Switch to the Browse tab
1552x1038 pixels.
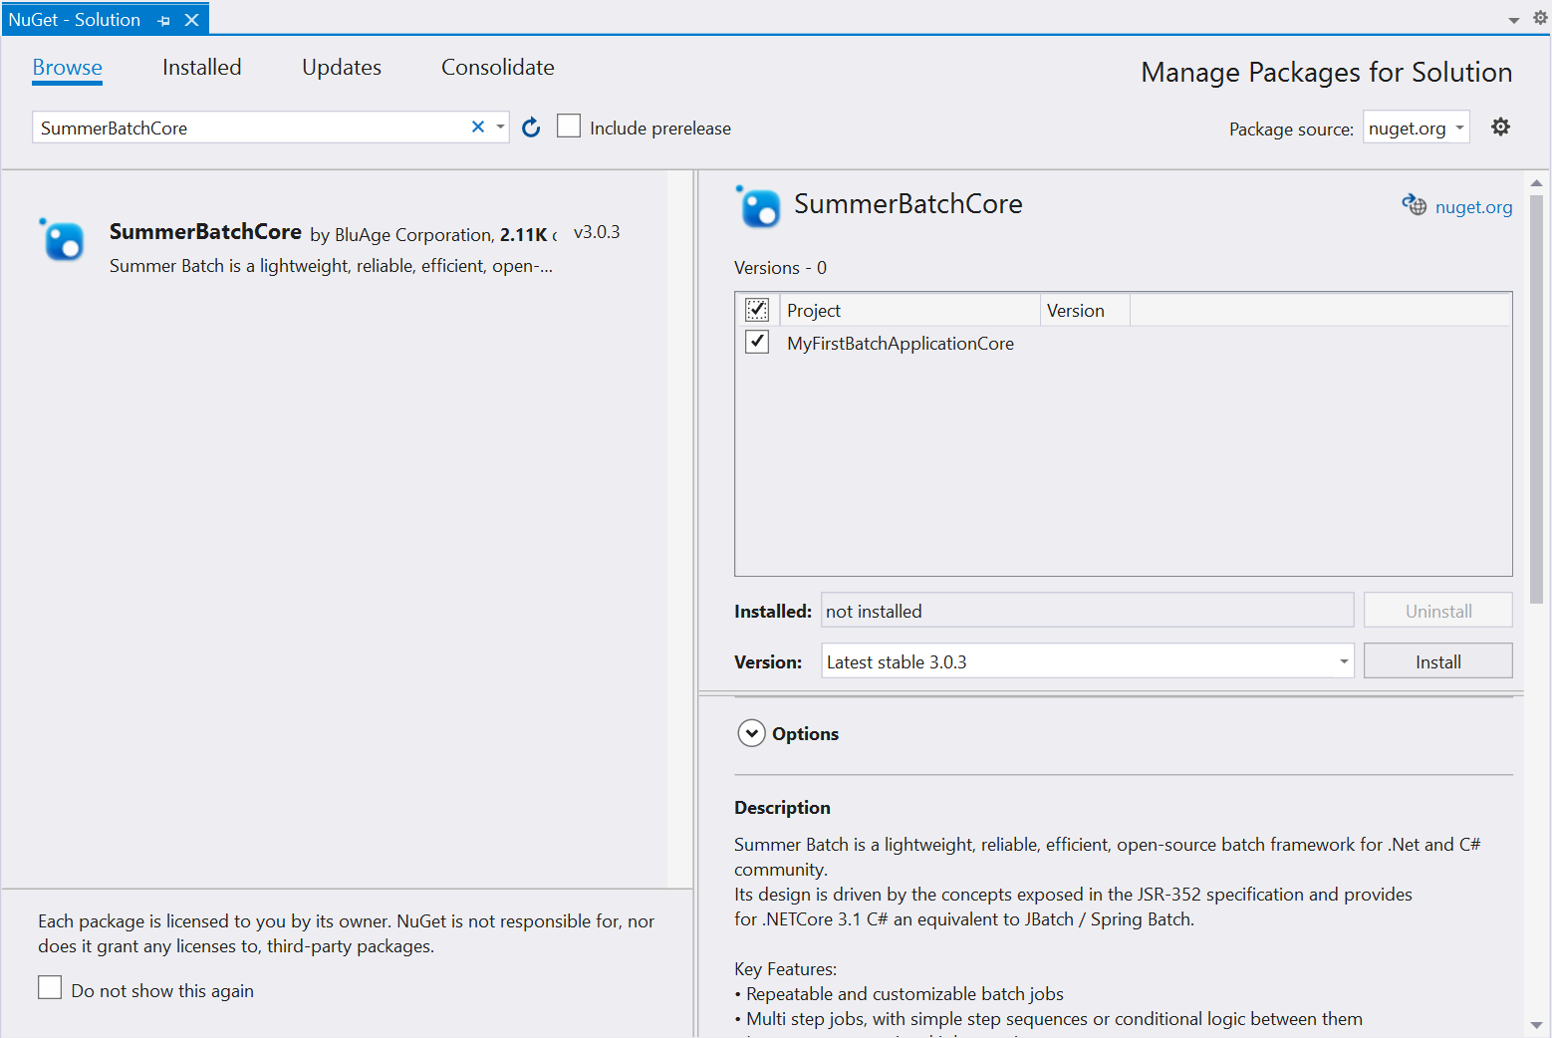(x=68, y=67)
